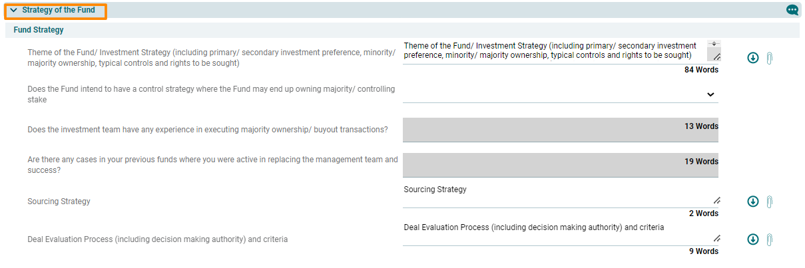The height and width of the screenshot is (268, 805).
Task: Click resize handle of Theme of the Fund textarea
Action: pos(716,58)
